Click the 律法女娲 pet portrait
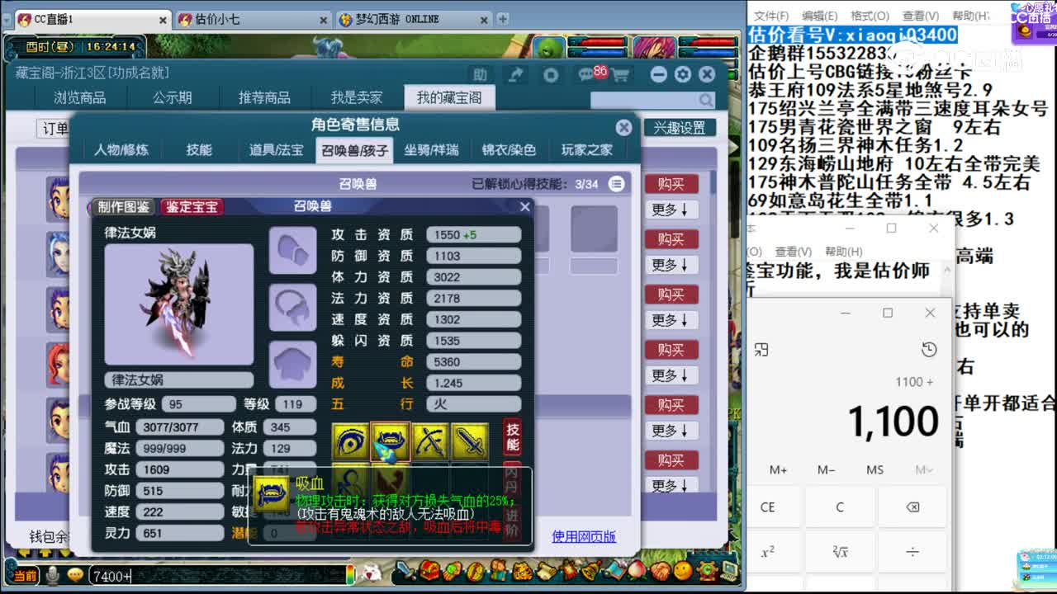Image resolution: width=1057 pixels, height=594 pixels. tap(179, 304)
